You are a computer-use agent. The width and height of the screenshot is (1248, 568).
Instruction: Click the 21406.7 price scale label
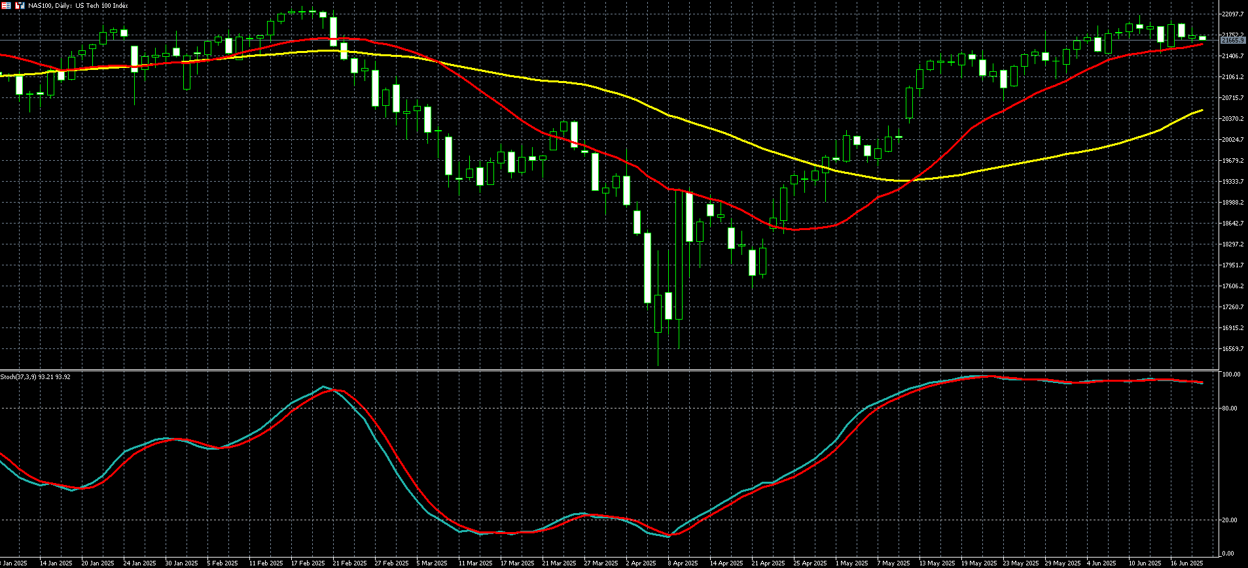point(1233,56)
